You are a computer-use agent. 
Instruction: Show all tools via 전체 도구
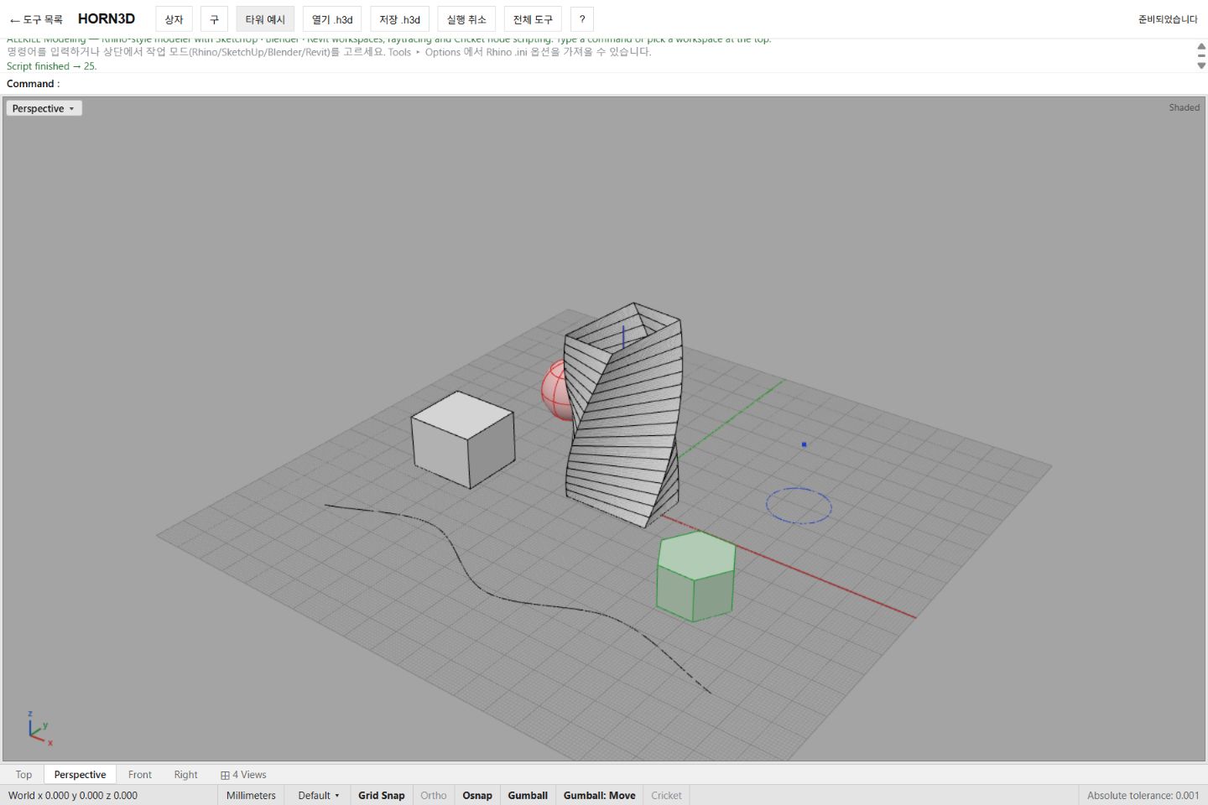(533, 19)
